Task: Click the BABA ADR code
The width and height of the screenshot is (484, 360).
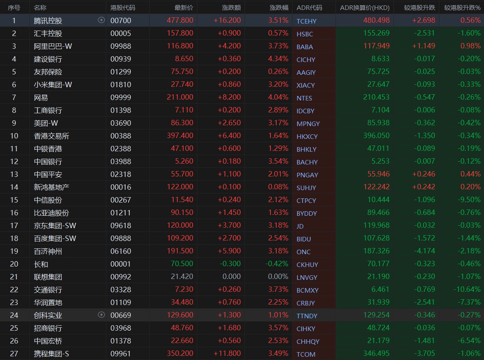Action: (304, 47)
